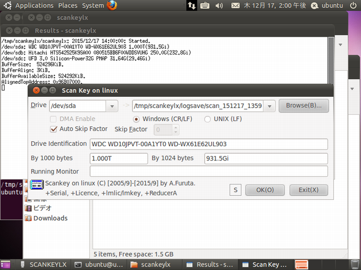
Task: Minimize the Scan Key on linux dialog
Action: click(x=45, y=90)
